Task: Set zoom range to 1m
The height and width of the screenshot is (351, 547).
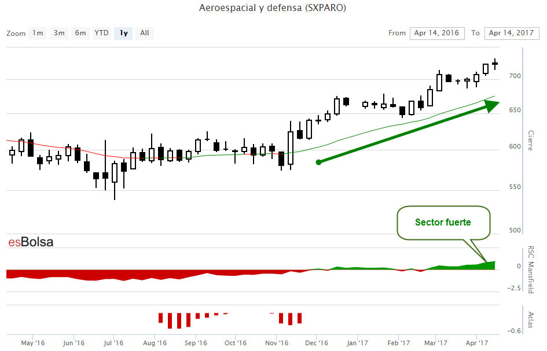Action: 38,33
